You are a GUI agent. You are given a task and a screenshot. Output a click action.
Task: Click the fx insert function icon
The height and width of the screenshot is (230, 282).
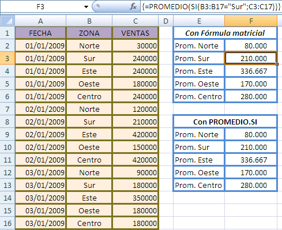[133, 7]
